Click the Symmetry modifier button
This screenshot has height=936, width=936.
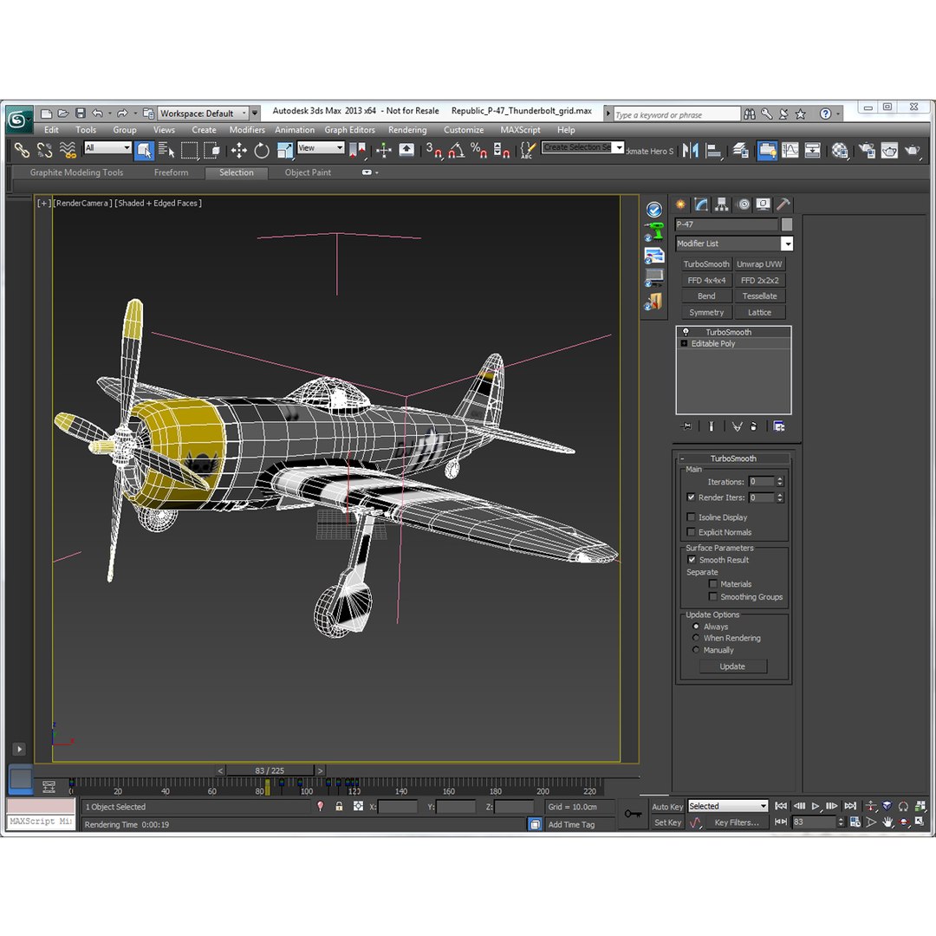(706, 312)
